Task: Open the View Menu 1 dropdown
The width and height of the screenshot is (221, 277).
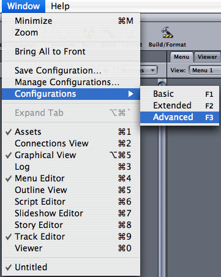Action: (205, 70)
